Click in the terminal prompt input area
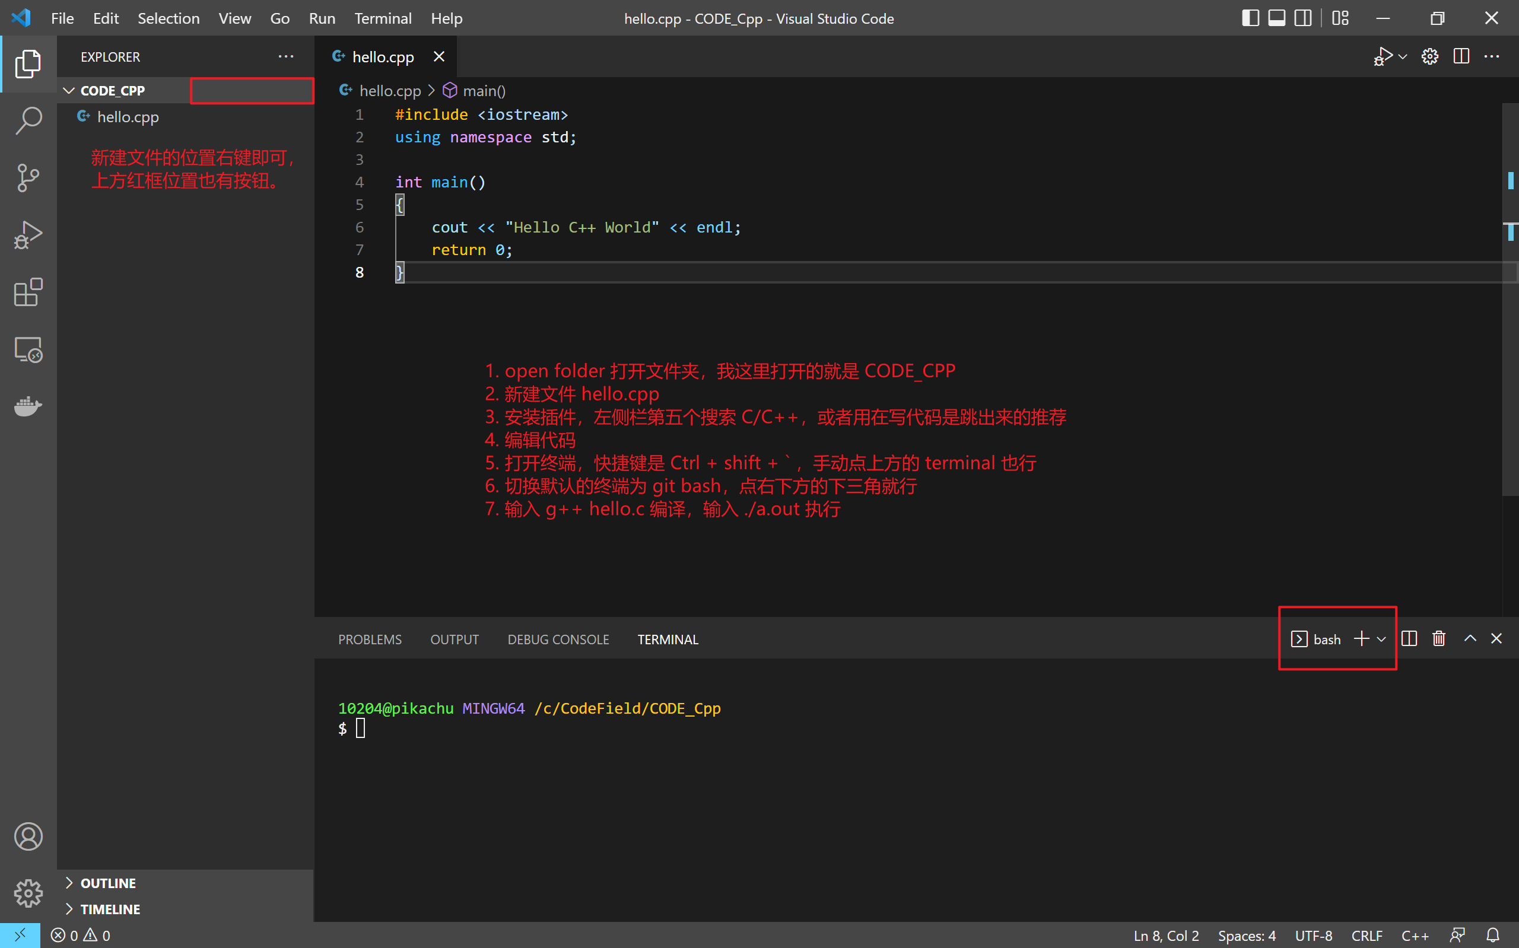This screenshot has height=948, width=1519. coord(361,729)
